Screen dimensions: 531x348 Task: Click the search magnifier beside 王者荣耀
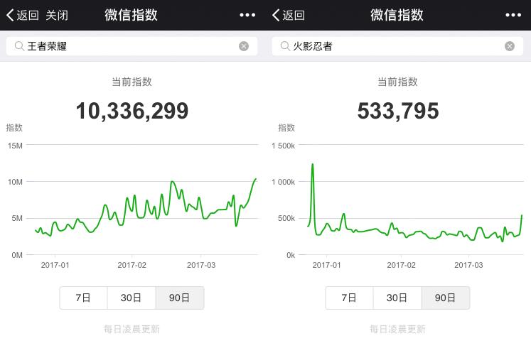pos(19,46)
